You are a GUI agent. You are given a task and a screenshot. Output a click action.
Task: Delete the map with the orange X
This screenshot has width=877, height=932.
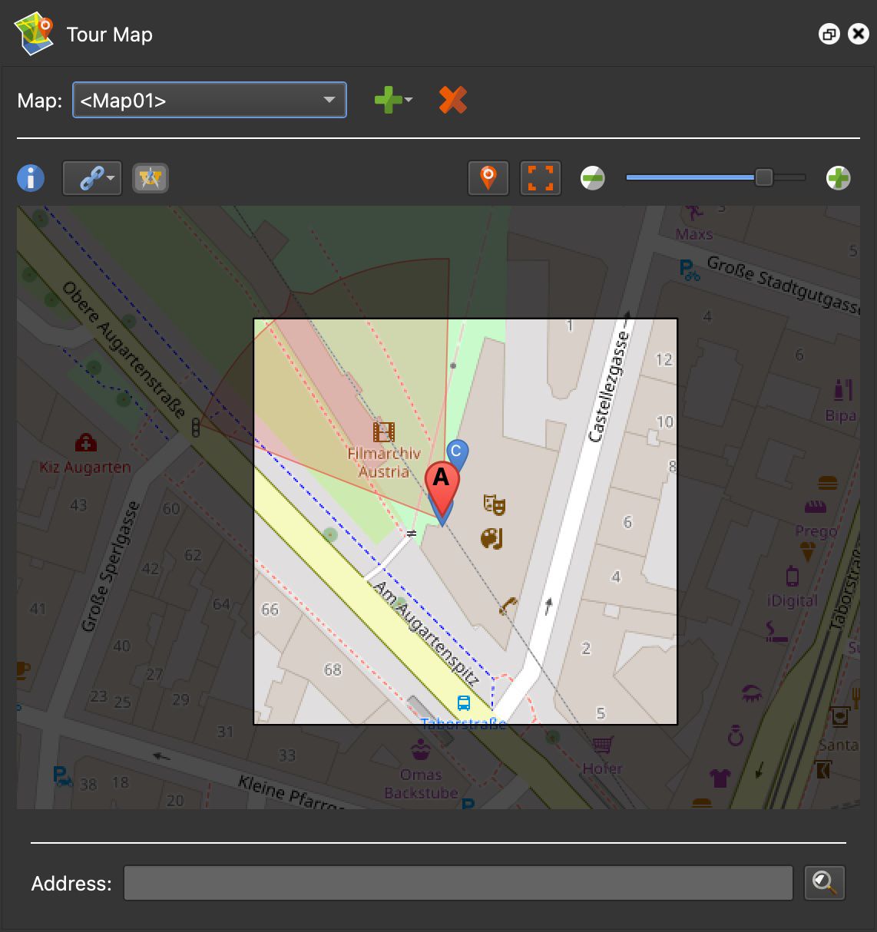click(x=453, y=101)
